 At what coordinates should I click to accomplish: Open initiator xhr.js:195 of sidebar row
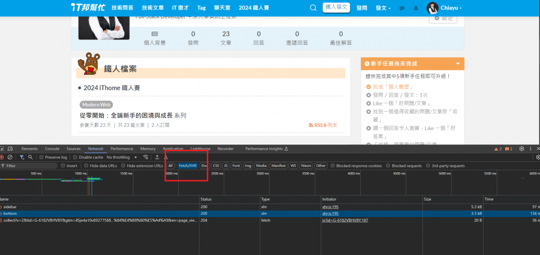(x=330, y=207)
